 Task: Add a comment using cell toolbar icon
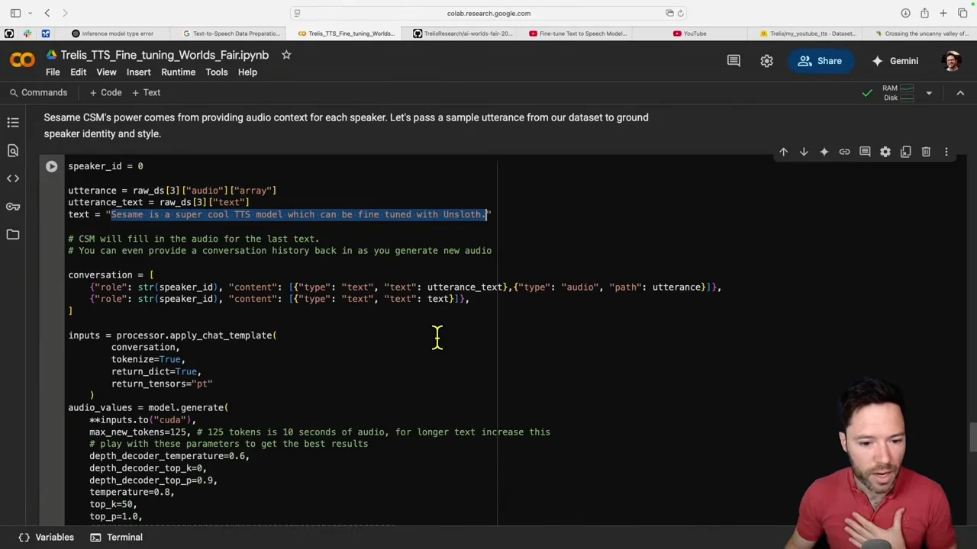coord(865,152)
